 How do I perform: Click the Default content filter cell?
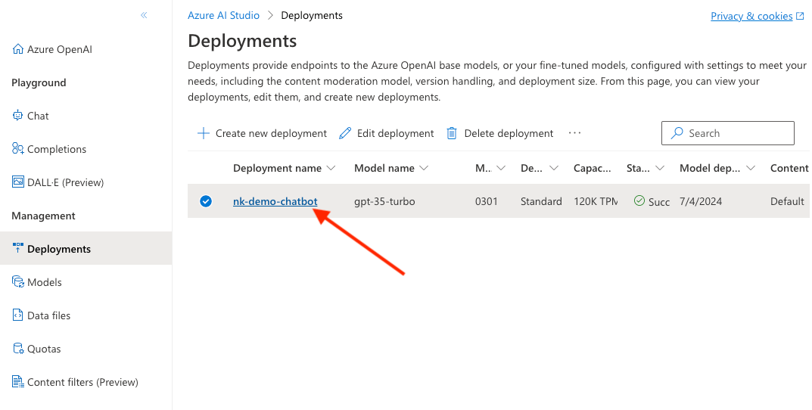[787, 201]
